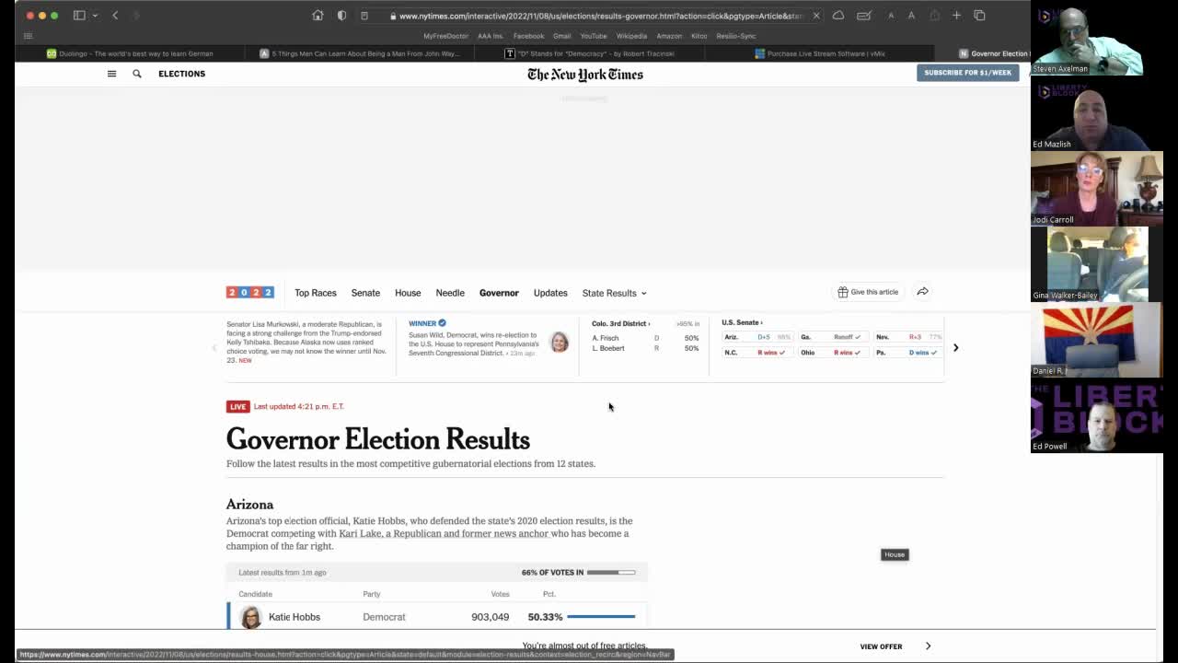Advance the results carousel to the right
The width and height of the screenshot is (1178, 663).
955,347
